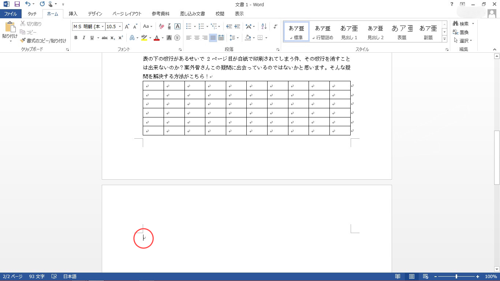Click the Paste (貼り付け) clipboard icon

point(10,28)
